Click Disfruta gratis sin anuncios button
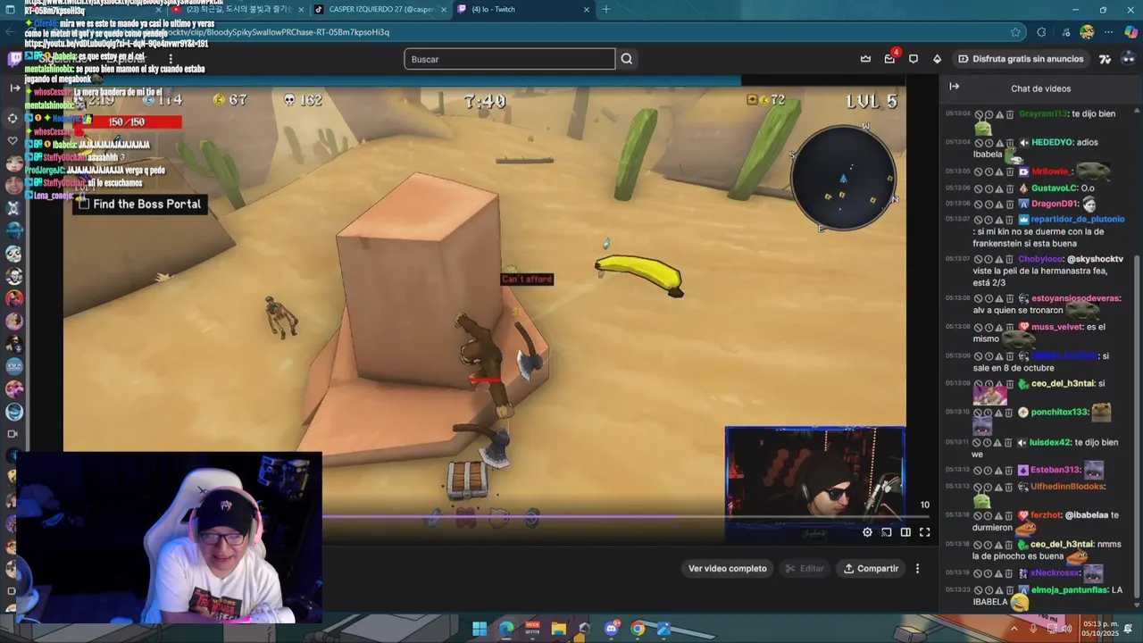The height and width of the screenshot is (643, 1143). [x=1021, y=59]
